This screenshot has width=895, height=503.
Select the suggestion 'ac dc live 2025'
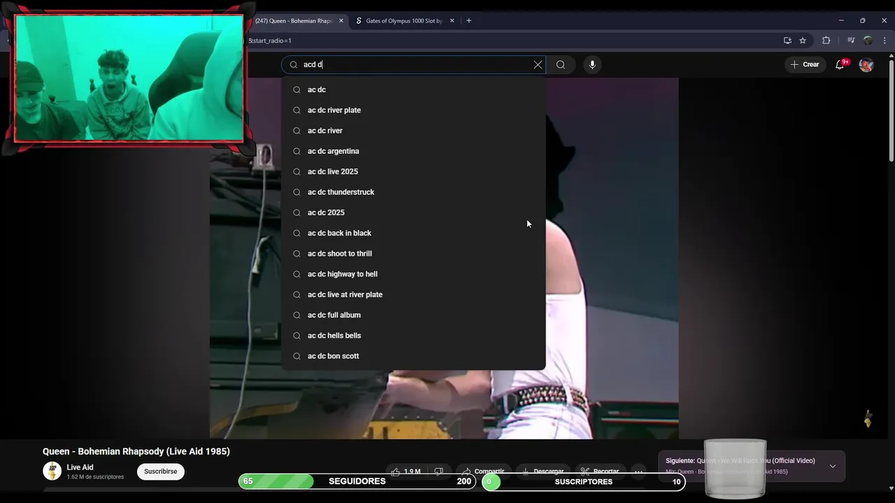413,172
